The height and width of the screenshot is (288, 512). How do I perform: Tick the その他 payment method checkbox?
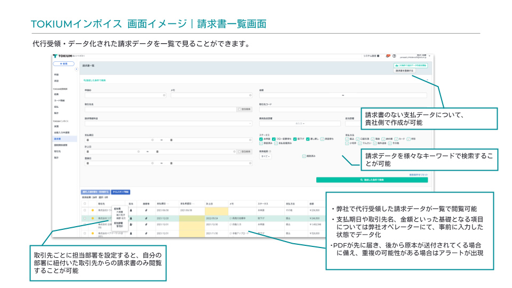[x=390, y=143]
